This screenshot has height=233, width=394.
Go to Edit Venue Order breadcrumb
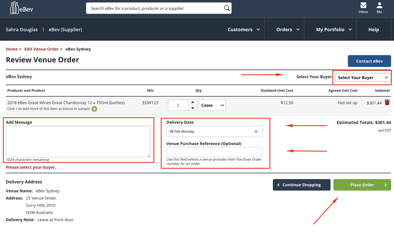coord(42,49)
